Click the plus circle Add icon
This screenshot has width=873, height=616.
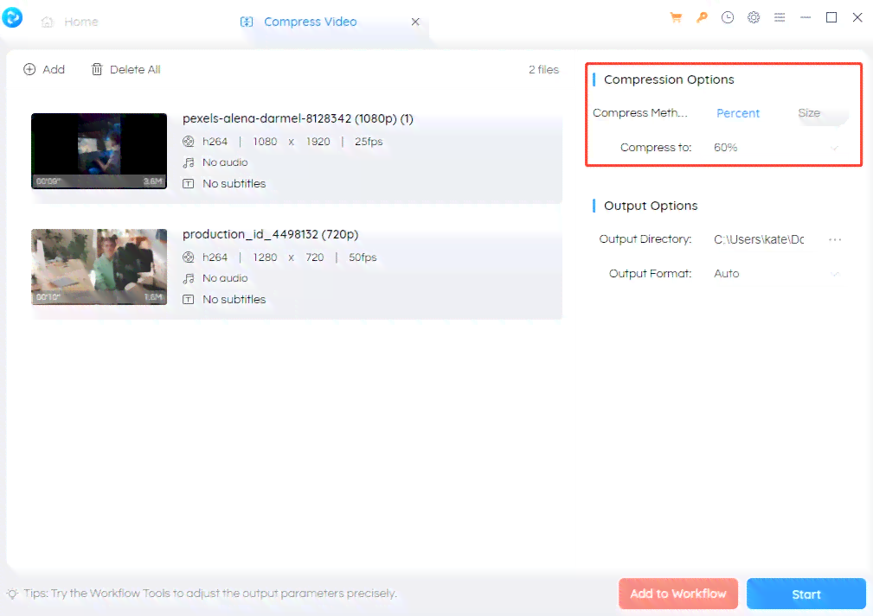coord(29,69)
